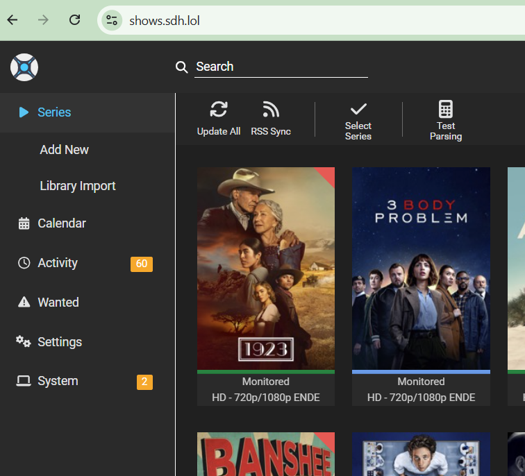Click the Test Parsing label

click(x=446, y=131)
